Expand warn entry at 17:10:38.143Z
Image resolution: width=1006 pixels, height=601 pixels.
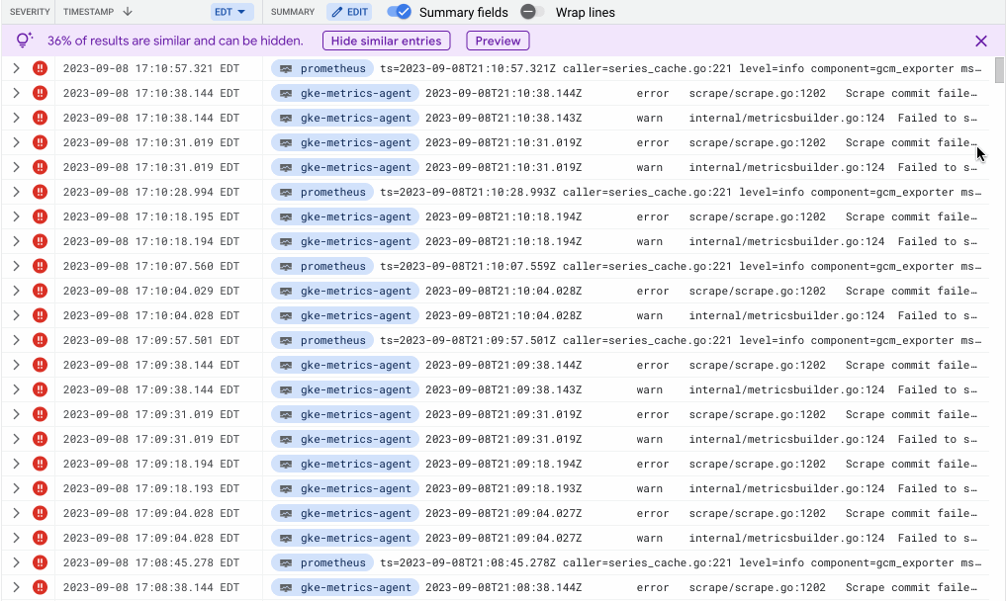pos(17,118)
